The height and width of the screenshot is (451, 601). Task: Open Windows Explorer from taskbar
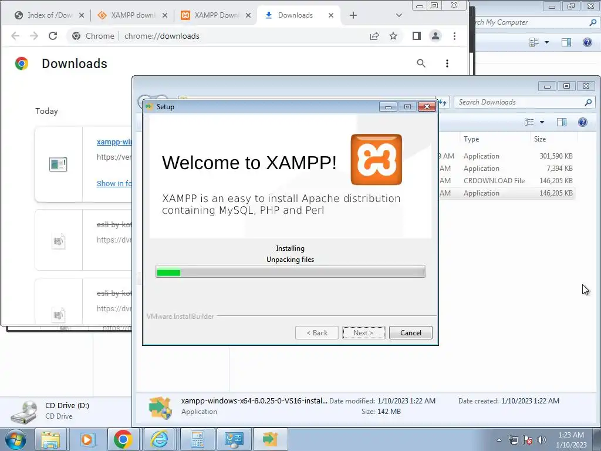(50, 439)
